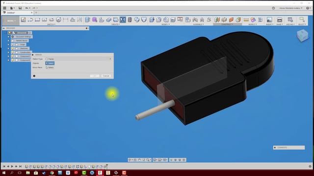
Task: Click the 3D Print Make icon
Action: tap(280, 20)
